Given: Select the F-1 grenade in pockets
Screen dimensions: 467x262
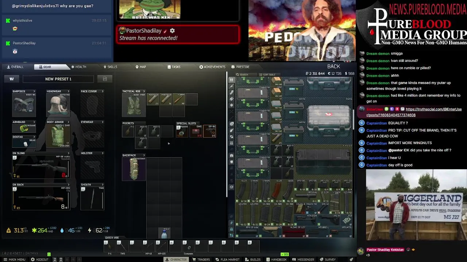Looking at the screenshot, I should pos(128,131).
